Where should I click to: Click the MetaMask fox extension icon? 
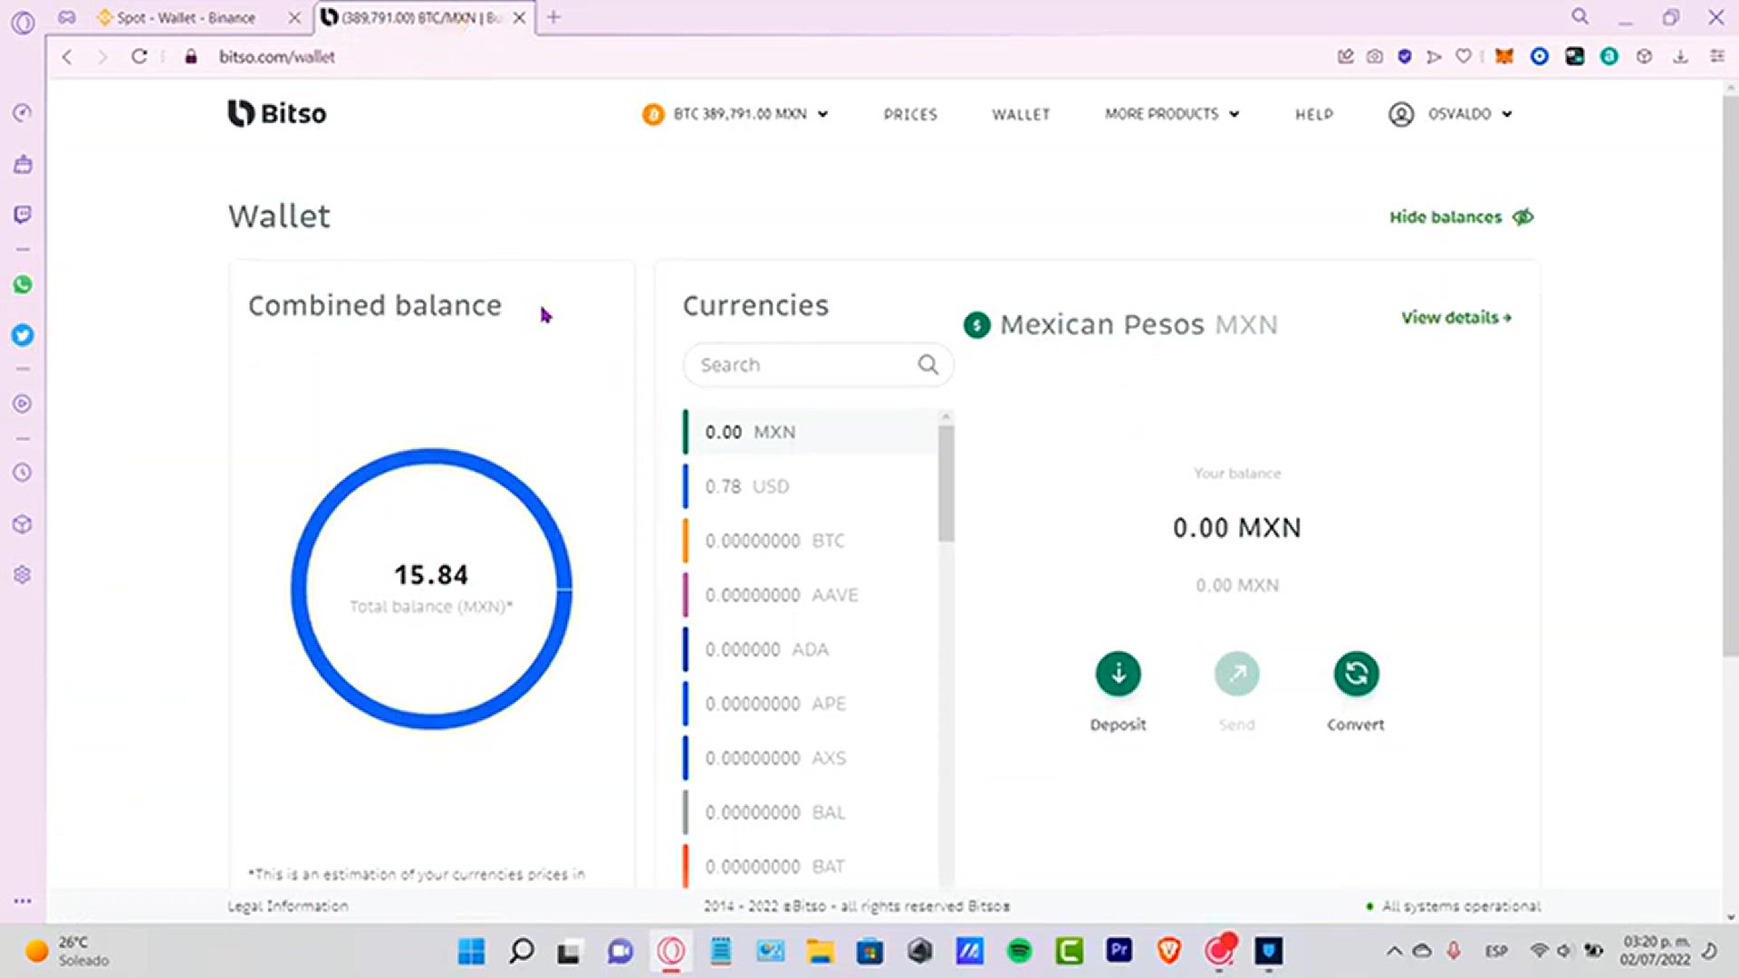[1504, 56]
